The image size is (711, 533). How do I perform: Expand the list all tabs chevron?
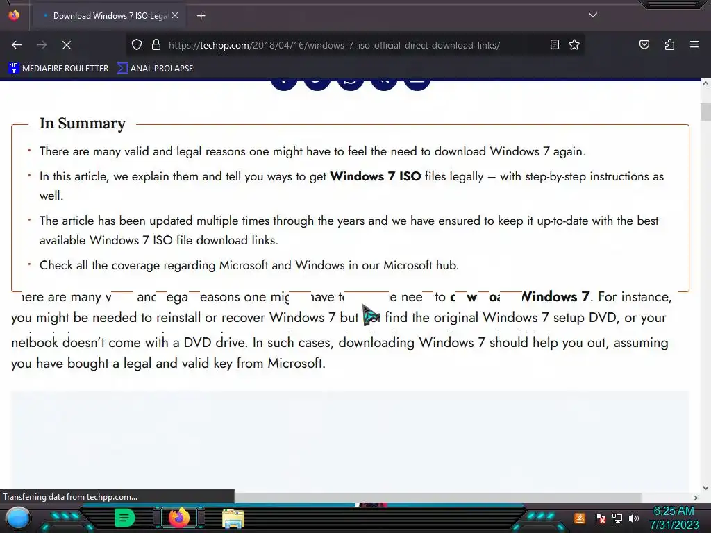tap(593, 15)
